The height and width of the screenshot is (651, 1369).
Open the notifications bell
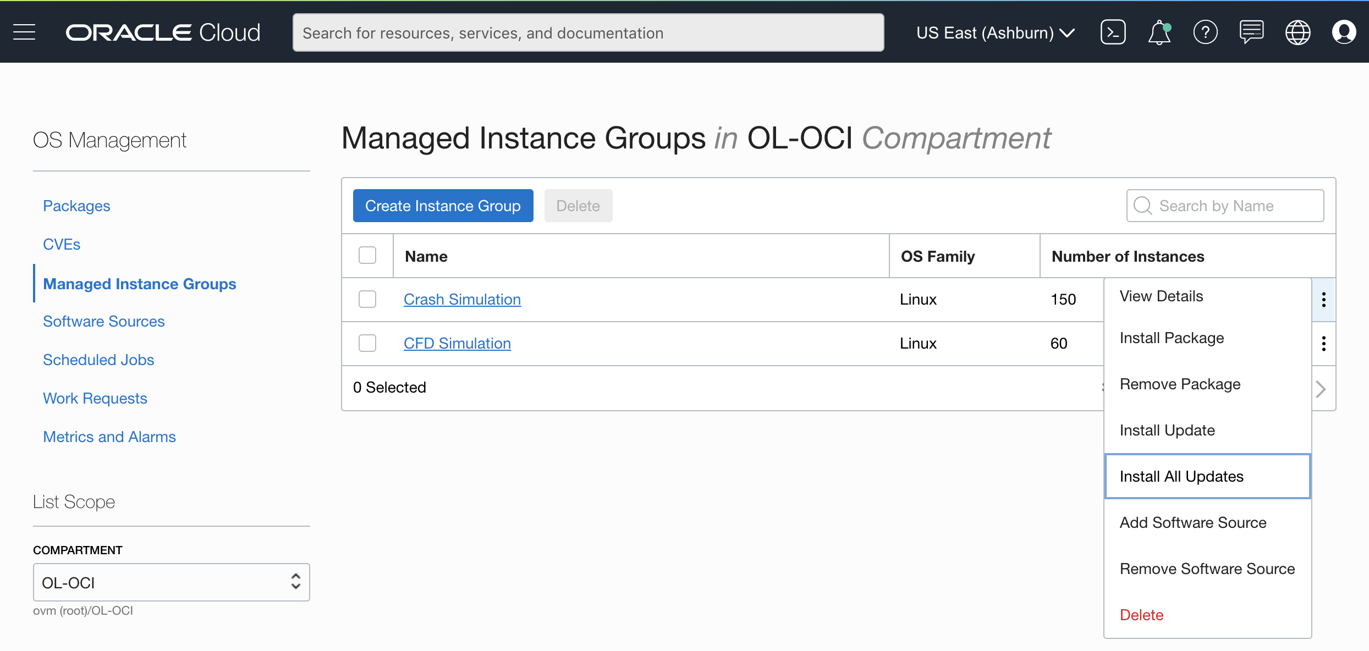point(1159,32)
